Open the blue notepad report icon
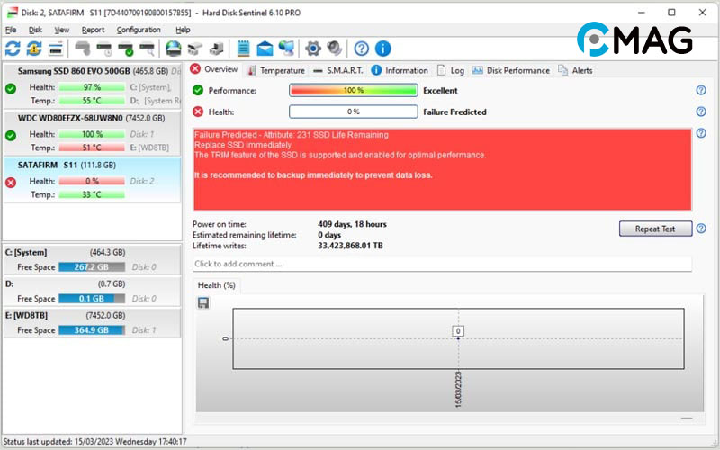This screenshot has width=720, height=450. [243, 49]
